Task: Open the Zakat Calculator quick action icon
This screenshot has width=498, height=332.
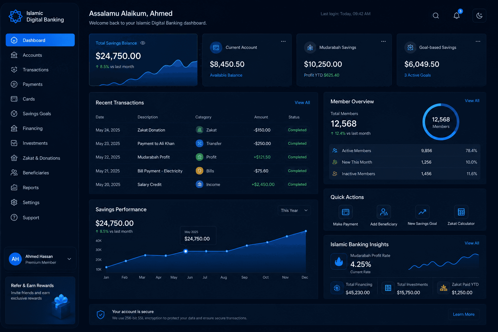Action: pyautogui.click(x=461, y=212)
